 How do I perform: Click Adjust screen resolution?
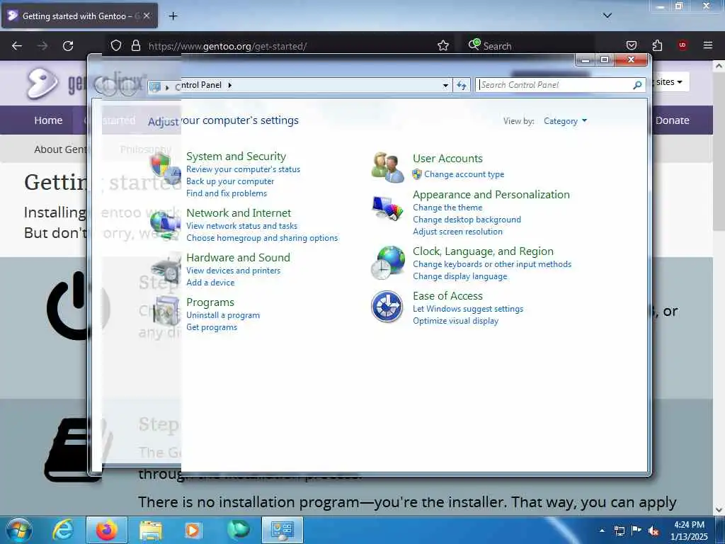point(458,232)
